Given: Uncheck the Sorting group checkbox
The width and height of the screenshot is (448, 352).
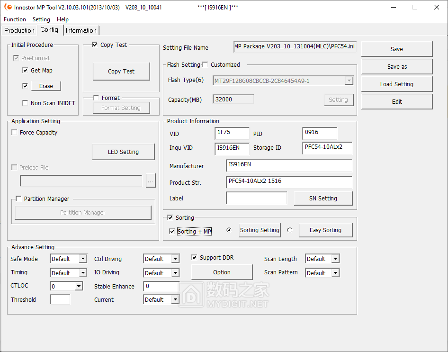Looking at the screenshot, I should click(x=170, y=218).
